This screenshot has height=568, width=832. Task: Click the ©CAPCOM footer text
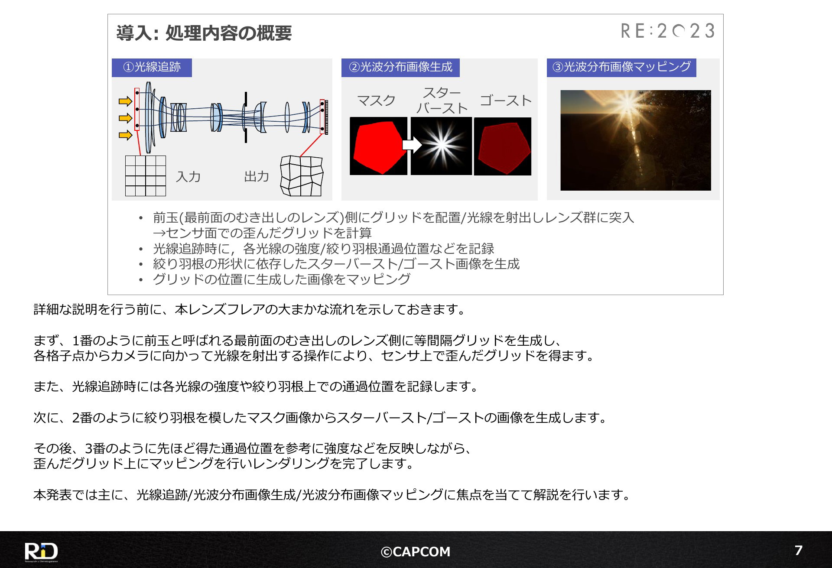click(416, 552)
